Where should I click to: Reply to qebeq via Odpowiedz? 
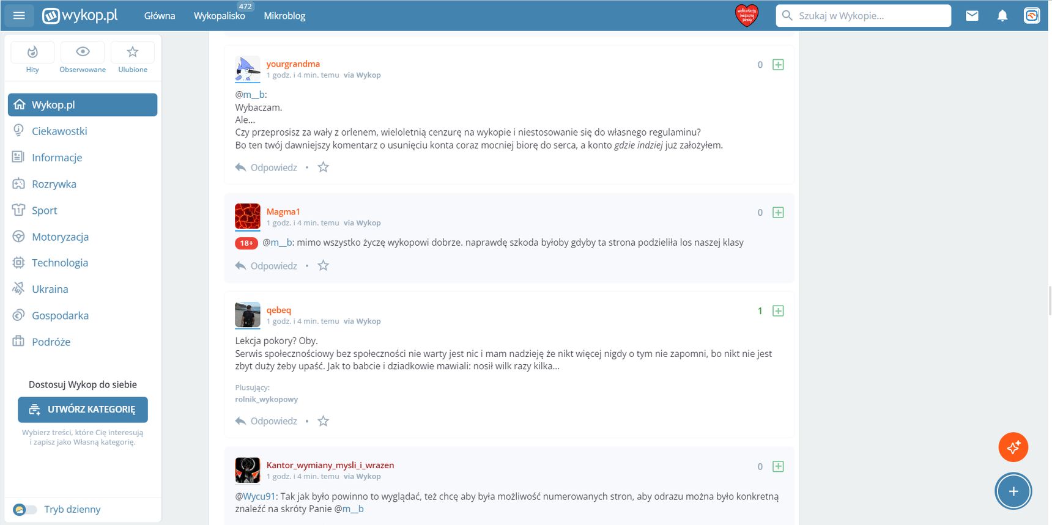tap(266, 421)
